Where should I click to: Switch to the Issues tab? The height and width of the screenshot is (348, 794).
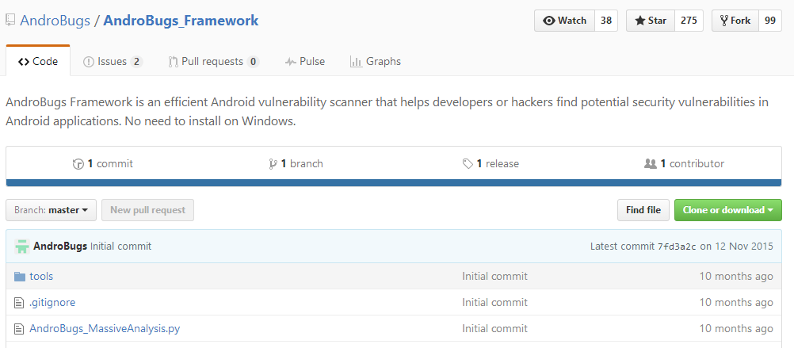coord(113,62)
